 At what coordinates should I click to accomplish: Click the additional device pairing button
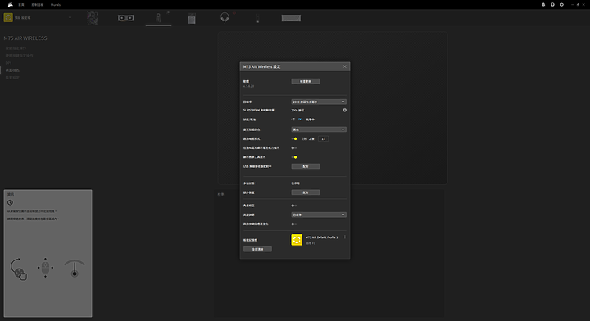[x=306, y=192]
